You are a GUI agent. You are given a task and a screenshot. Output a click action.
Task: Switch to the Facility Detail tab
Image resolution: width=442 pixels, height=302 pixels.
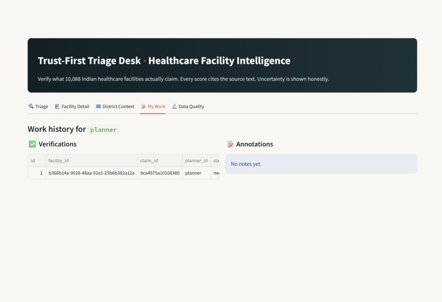tap(72, 107)
